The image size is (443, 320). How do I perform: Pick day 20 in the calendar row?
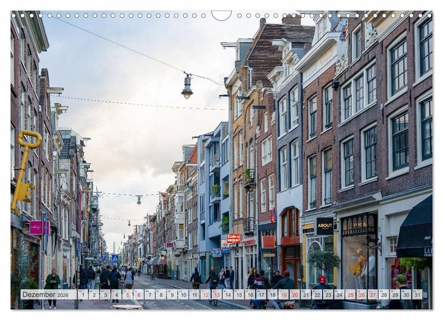coord(295,294)
